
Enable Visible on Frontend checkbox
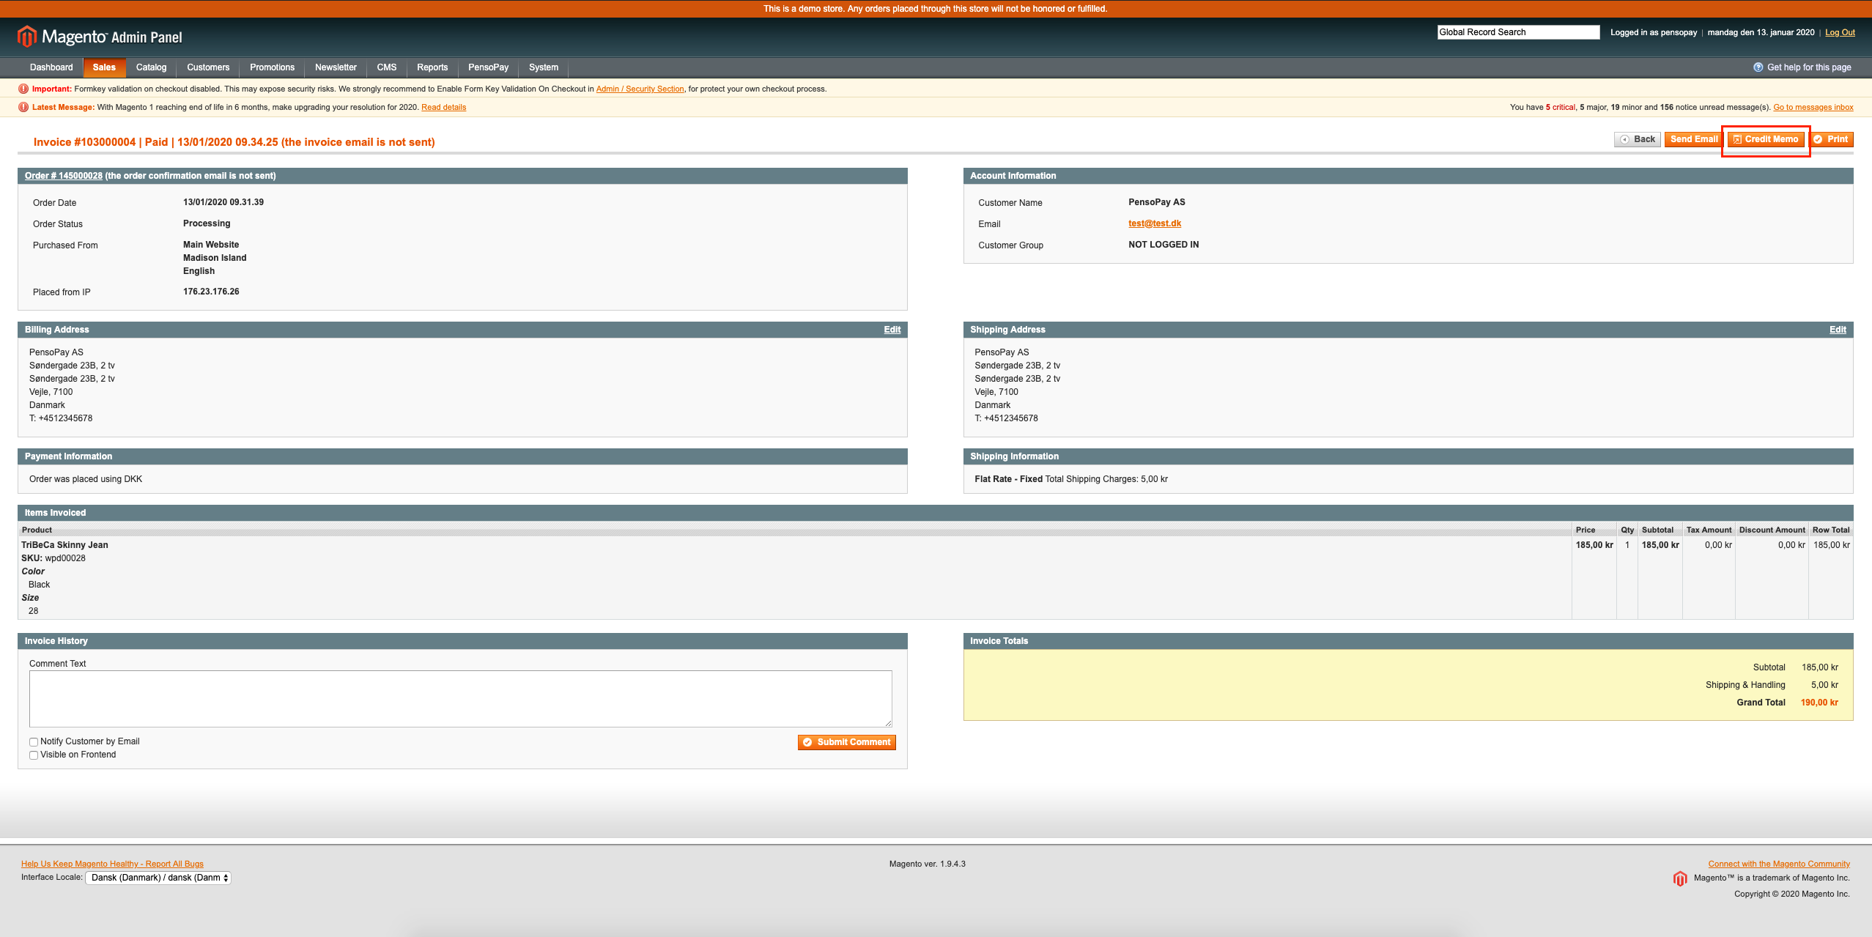(x=34, y=755)
